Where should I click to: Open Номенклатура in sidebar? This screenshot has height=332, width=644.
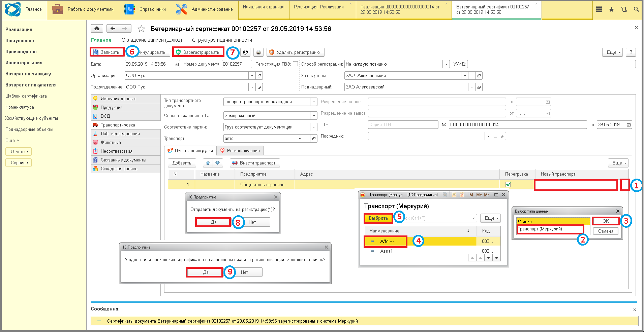[20, 107]
